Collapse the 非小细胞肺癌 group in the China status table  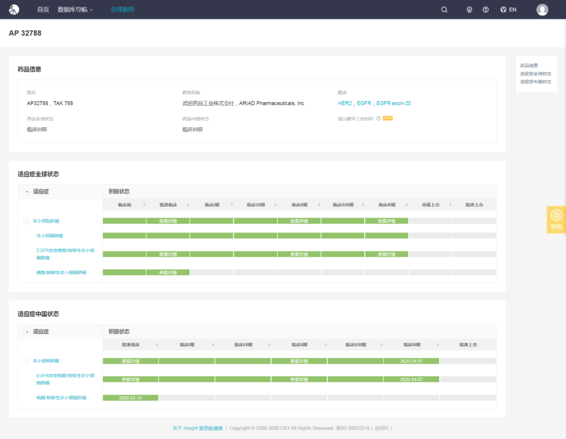tap(27, 361)
